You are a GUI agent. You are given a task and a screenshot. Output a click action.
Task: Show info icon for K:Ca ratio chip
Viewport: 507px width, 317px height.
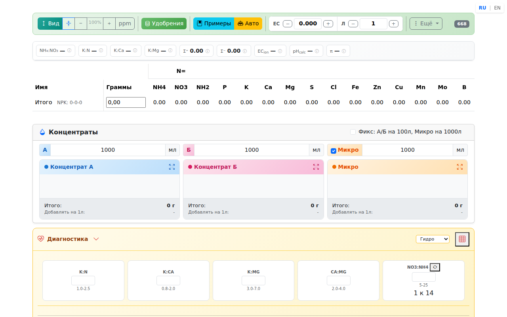135,51
